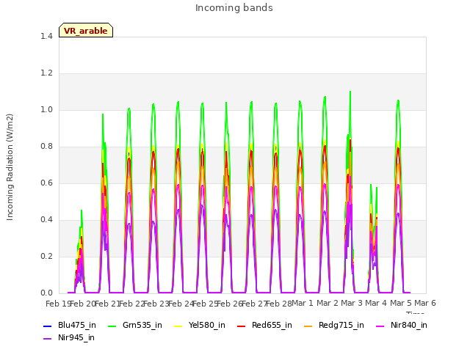Click the Mar 2 date tick label
This screenshot has height=352, width=470.
pos(328,303)
